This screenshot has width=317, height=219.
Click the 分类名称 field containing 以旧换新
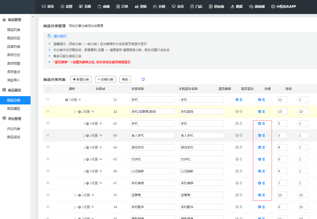click(152, 171)
